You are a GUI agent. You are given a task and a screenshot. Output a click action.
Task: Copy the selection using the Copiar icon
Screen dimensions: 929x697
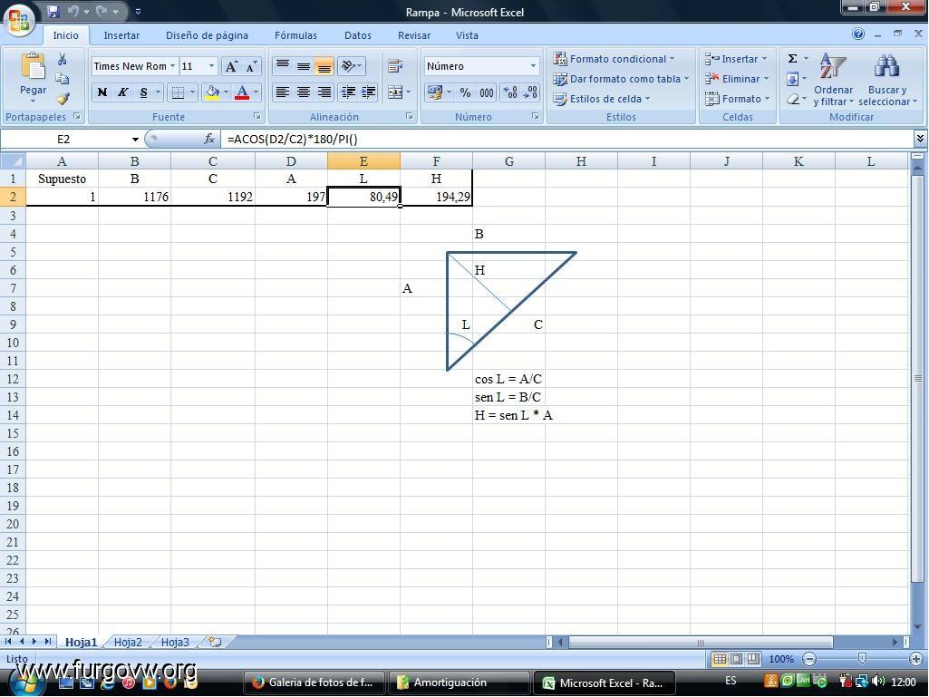pyautogui.click(x=63, y=79)
